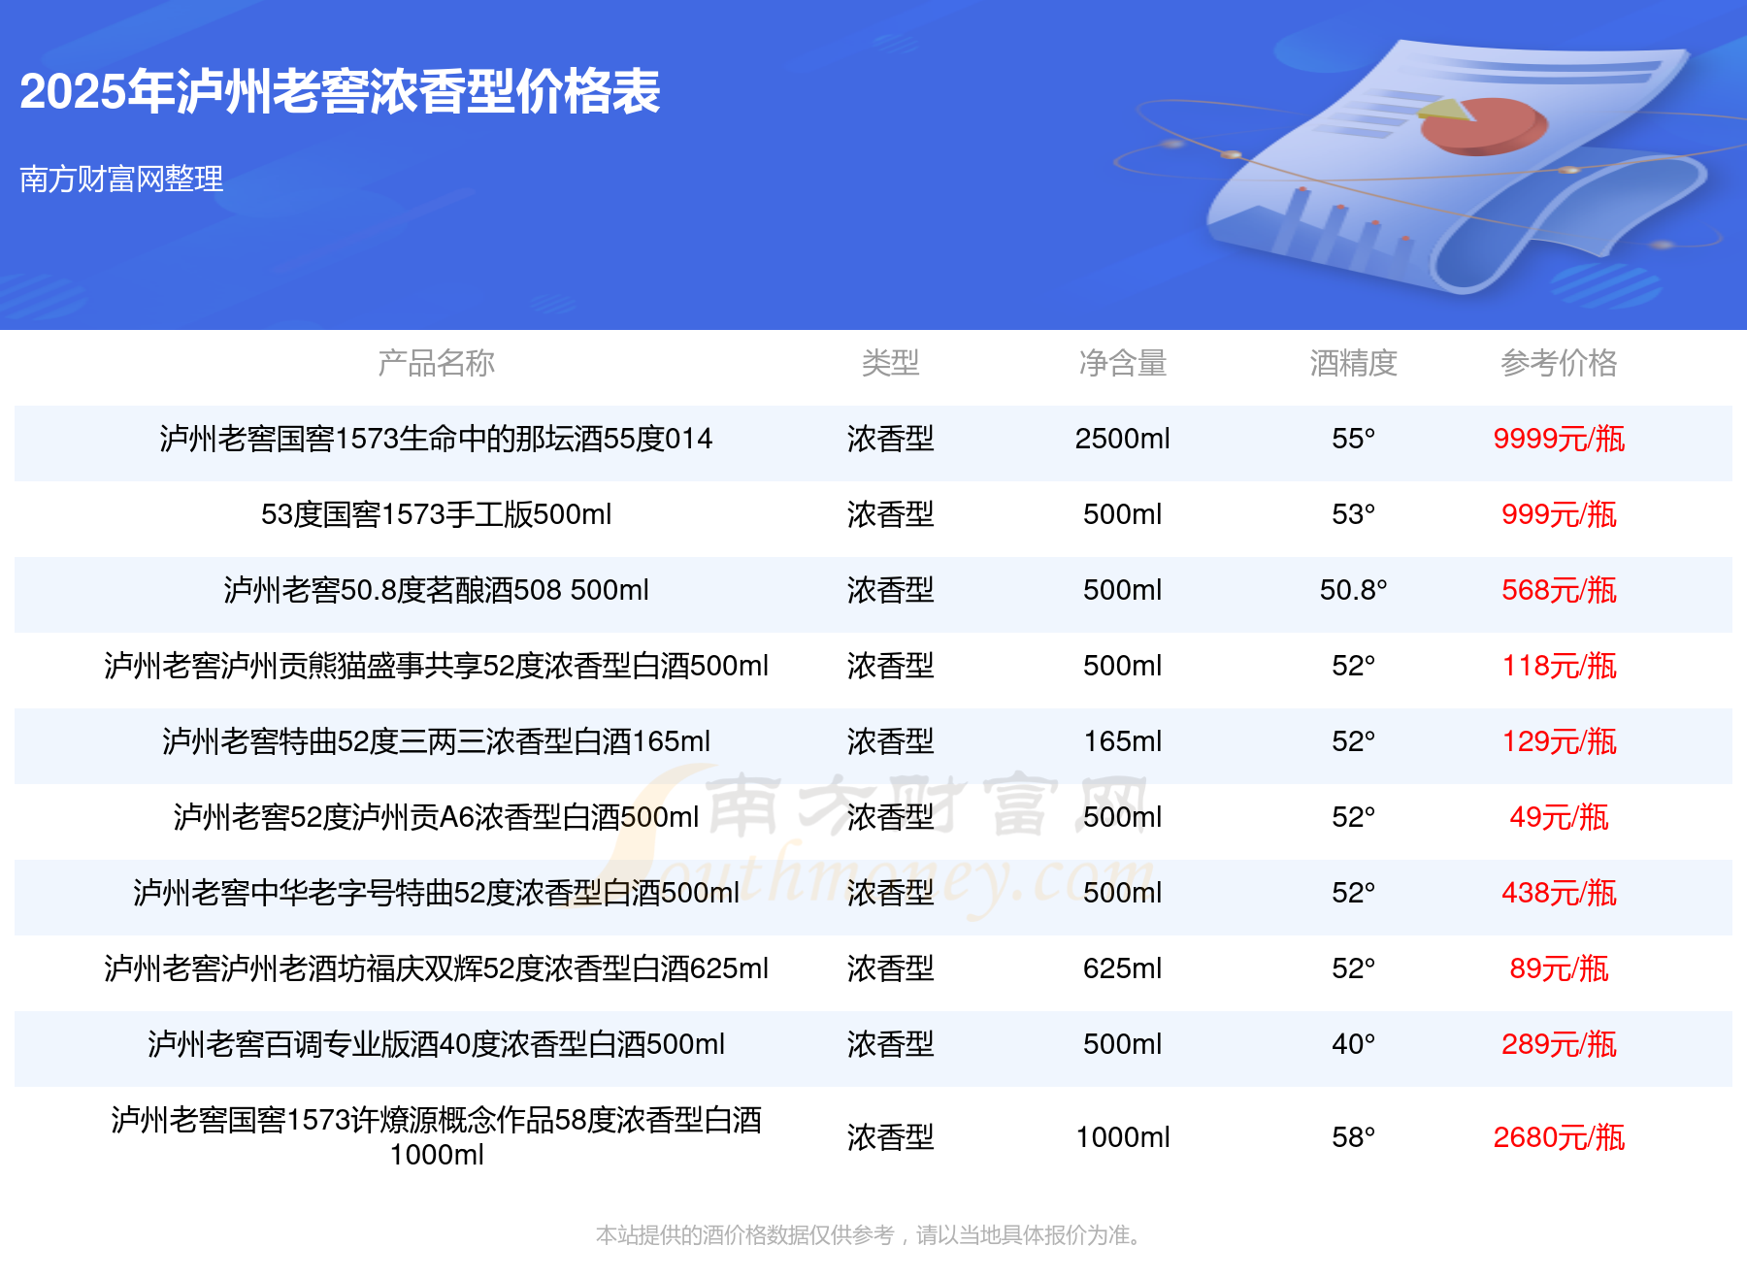Click '500ml' net content in the 438元/瓶 row
The width and height of the screenshot is (1747, 1279).
pos(1123,893)
